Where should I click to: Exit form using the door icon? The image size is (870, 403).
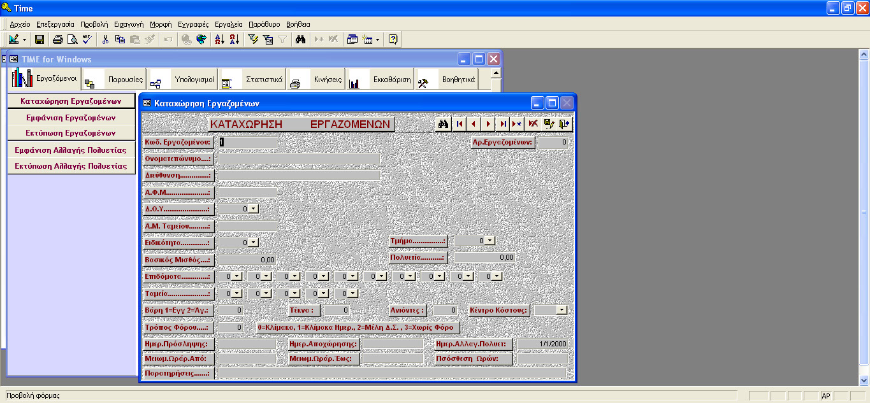pyautogui.click(x=565, y=124)
